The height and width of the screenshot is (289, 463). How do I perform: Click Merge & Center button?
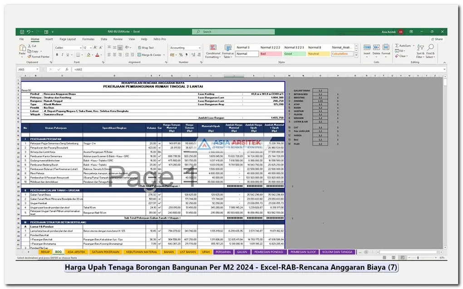click(x=149, y=55)
